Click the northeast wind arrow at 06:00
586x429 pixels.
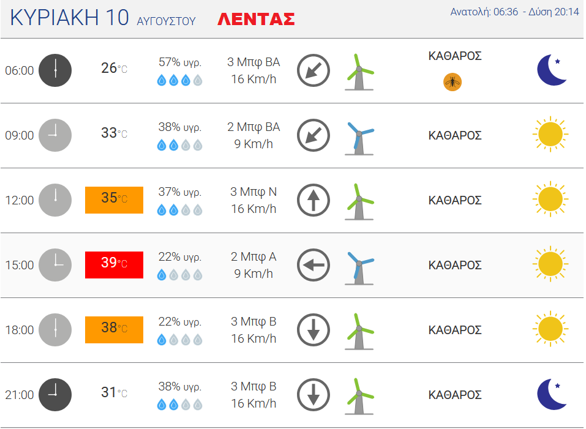pos(313,70)
